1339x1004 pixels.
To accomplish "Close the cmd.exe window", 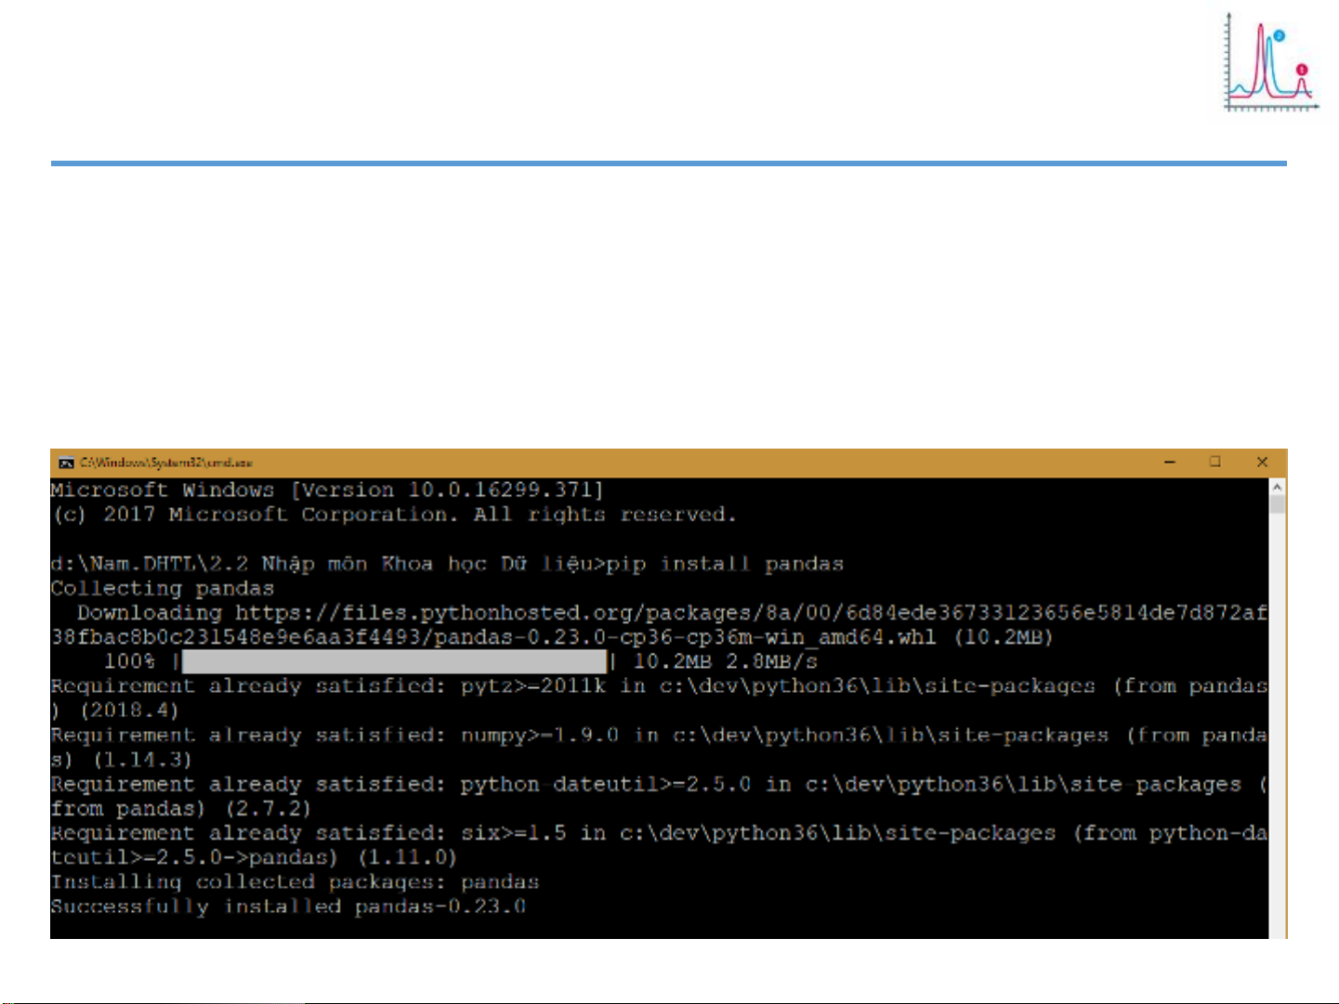I will click(1262, 462).
